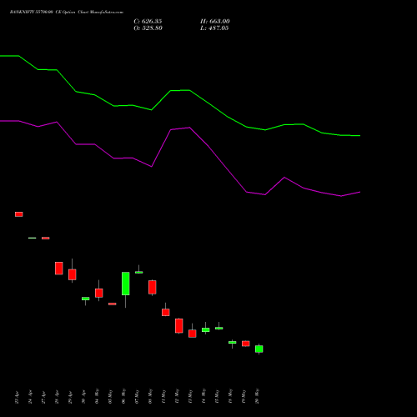The height and width of the screenshot is (417, 417).
Task: Select the red candle for 23 Apr
Action: click(19, 214)
